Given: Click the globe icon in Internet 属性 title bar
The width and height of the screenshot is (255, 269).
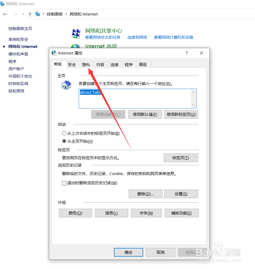Looking at the screenshot, I should 54,53.
